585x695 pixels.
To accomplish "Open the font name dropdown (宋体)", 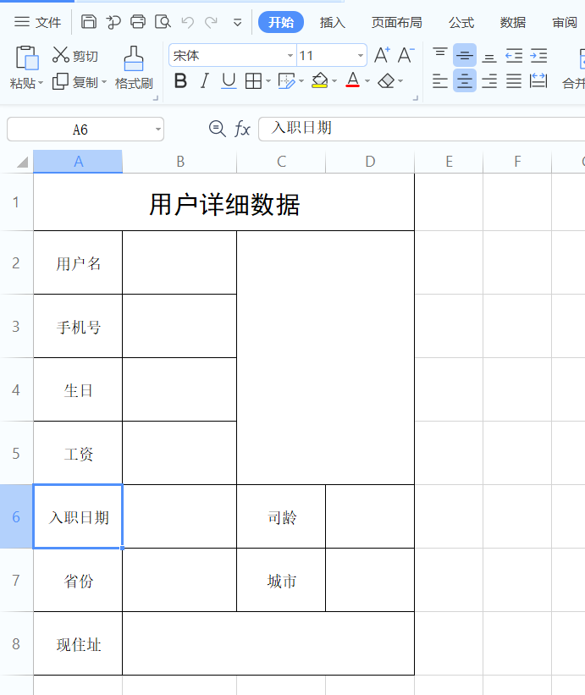I will [290, 55].
